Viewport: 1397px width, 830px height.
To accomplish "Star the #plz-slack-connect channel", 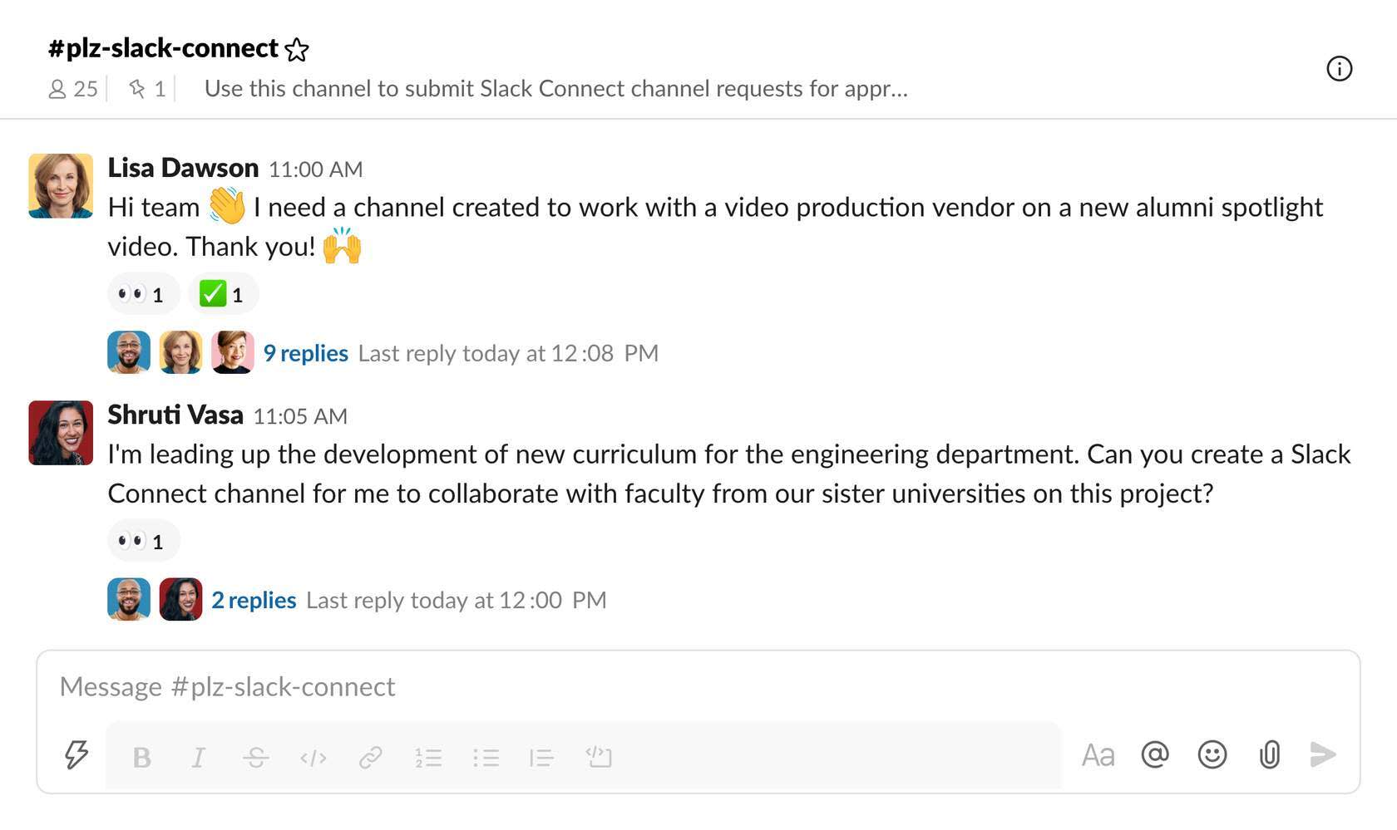I will click(x=296, y=50).
